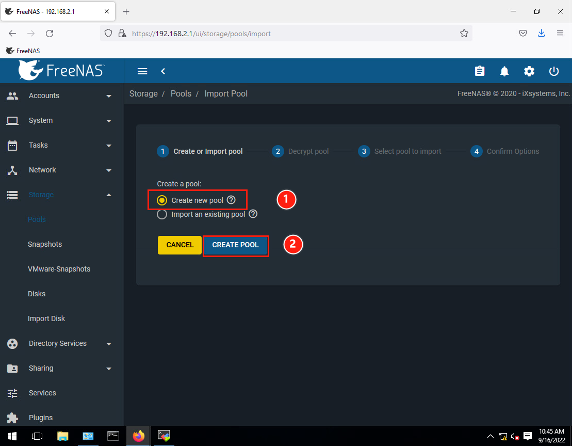Viewport: 572px width, 446px height.
Task: Open Firefox downloads arrow icon
Action: click(x=542, y=33)
